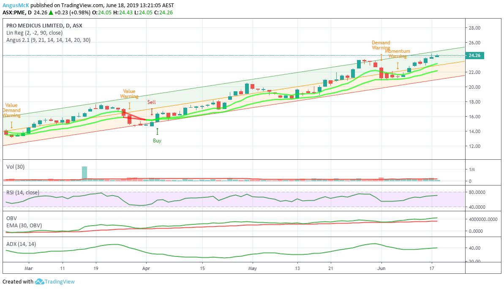The width and height of the screenshot is (504, 289).
Task: Click the 12.00 price axis label
Action: [474, 146]
